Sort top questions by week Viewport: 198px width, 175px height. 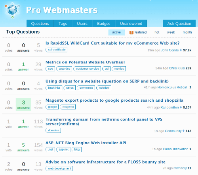(171, 32)
